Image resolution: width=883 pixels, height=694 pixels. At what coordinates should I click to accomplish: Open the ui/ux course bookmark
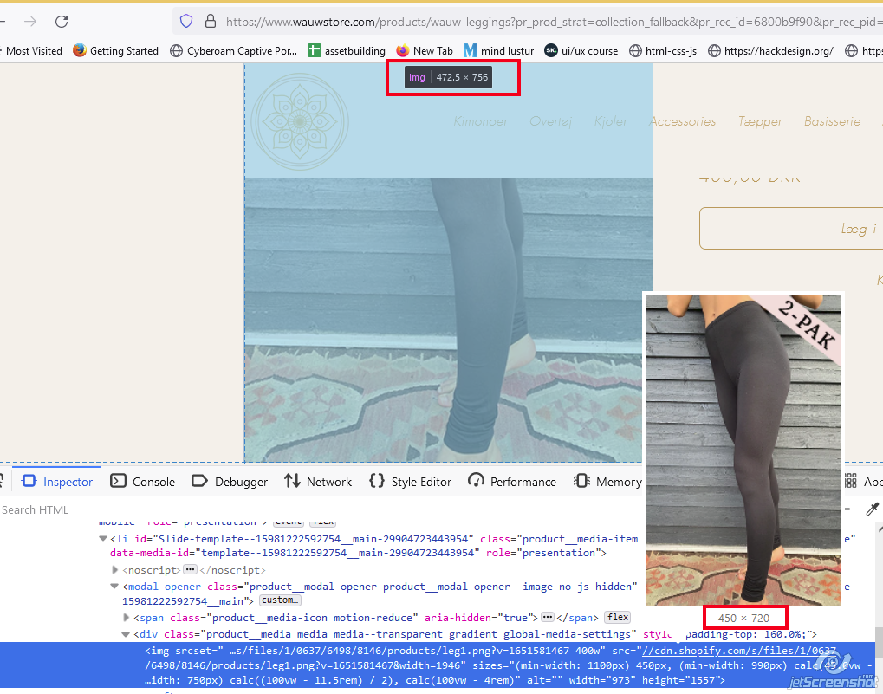tap(581, 50)
